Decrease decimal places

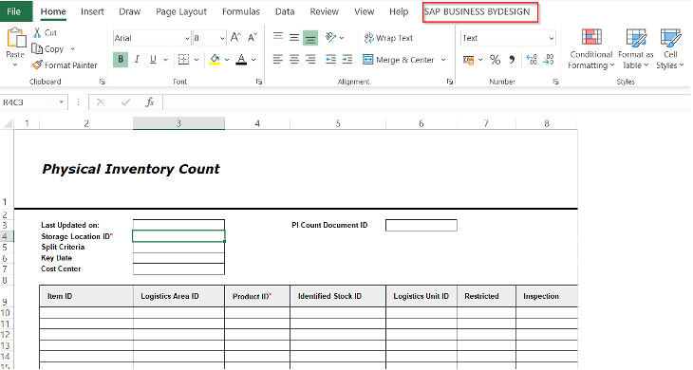pos(549,60)
